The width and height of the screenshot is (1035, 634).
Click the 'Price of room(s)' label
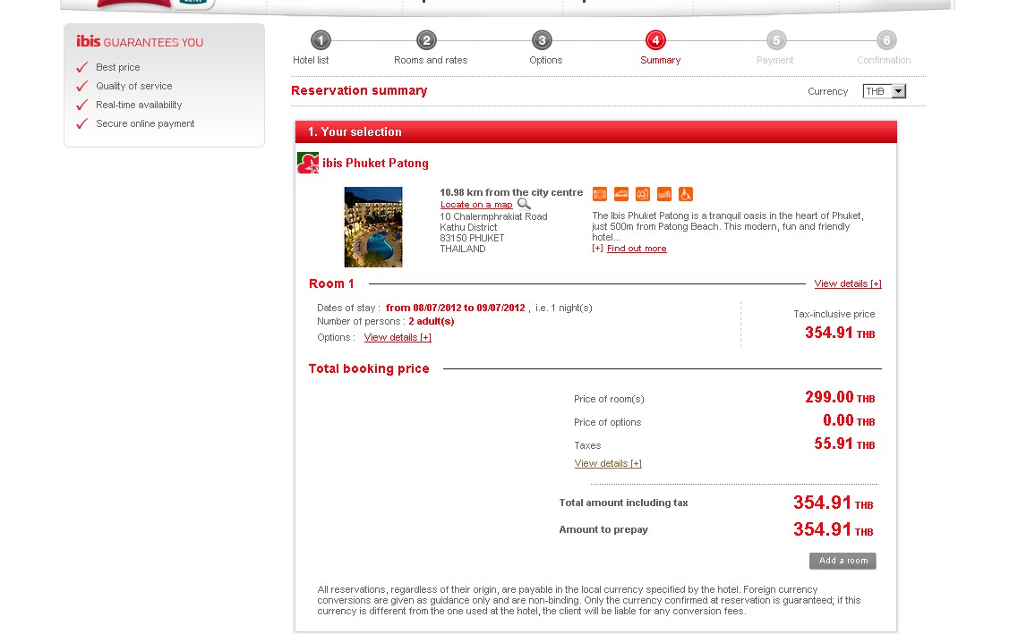pos(609,400)
